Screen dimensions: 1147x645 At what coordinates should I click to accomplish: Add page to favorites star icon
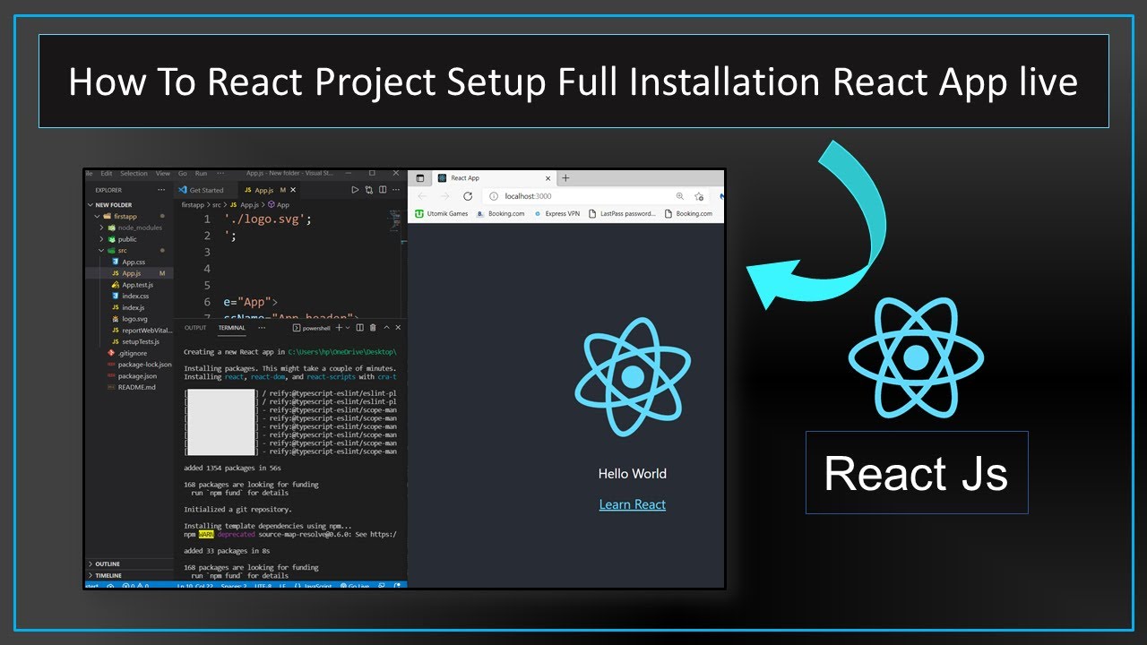tap(699, 196)
